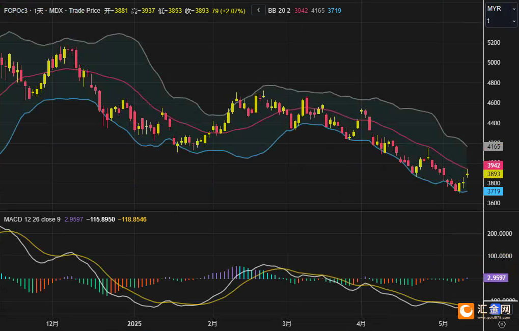Image resolution: width=519 pixels, height=331 pixels.
Task: Click the 200.0000 MACD axis label
Action: click(500, 233)
